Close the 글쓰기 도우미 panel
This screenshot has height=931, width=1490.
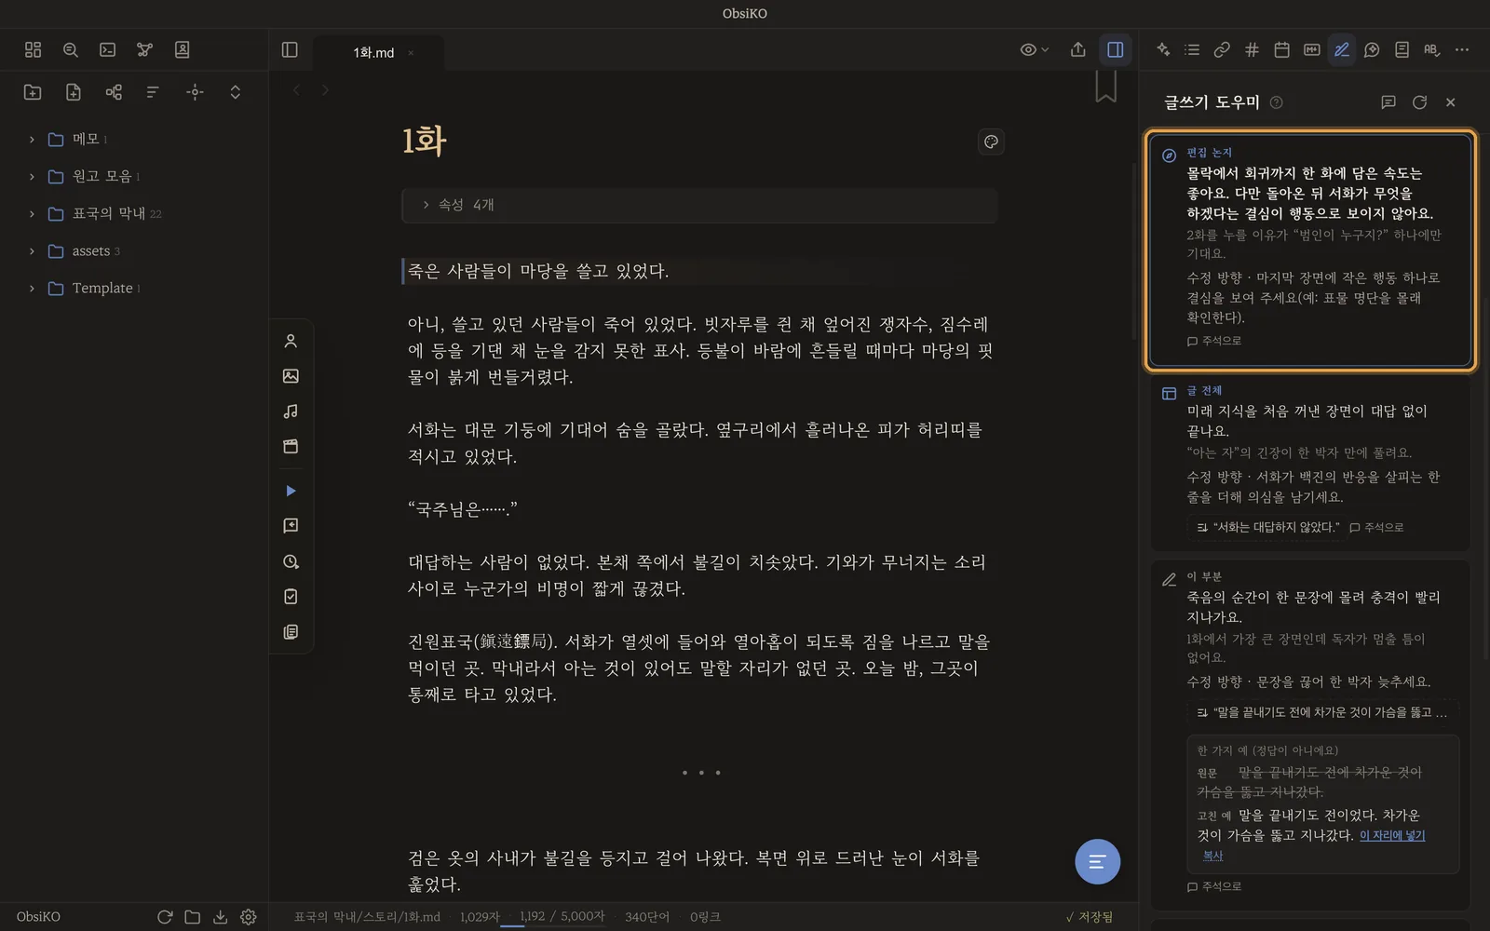1451,102
